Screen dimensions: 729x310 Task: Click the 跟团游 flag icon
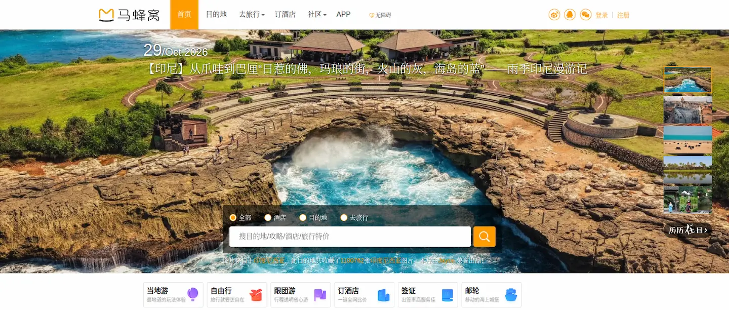(320, 295)
